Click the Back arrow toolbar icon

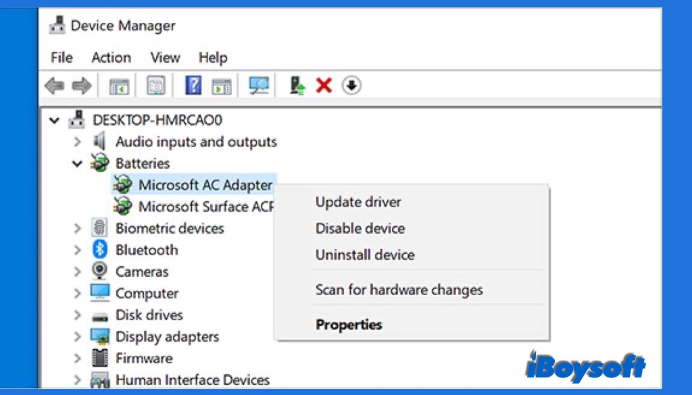[54, 86]
